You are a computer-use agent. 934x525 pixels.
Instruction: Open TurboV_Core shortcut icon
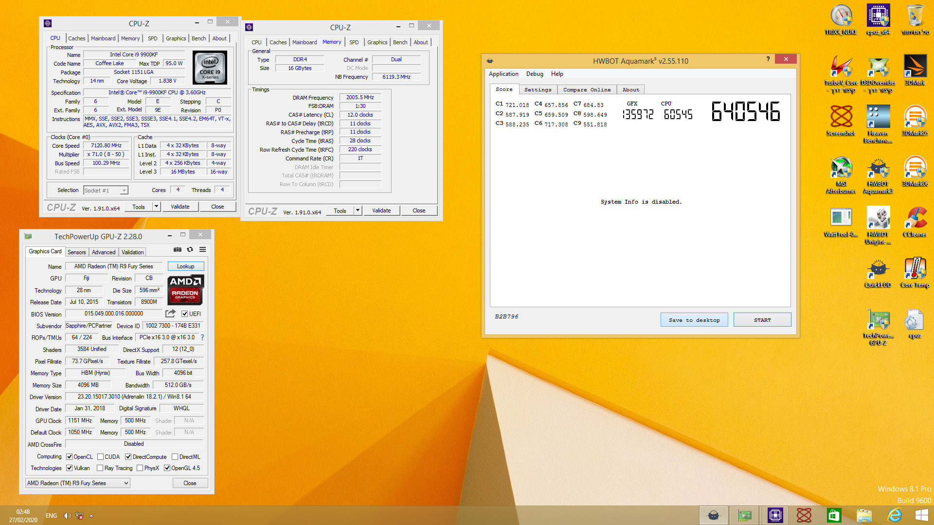point(841,74)
